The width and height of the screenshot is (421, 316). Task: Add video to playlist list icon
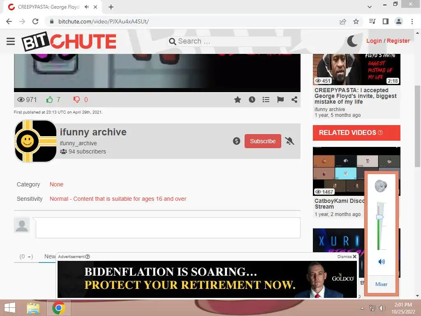[x=266, y=100]
